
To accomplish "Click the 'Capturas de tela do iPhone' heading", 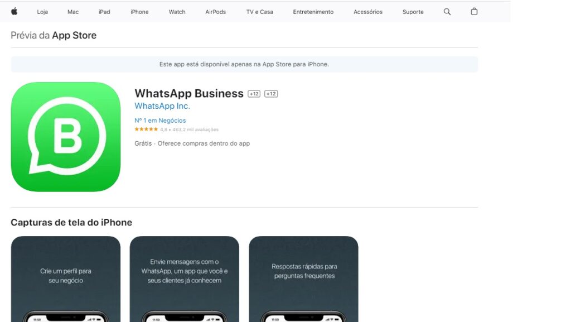I will tap(71, 222).
